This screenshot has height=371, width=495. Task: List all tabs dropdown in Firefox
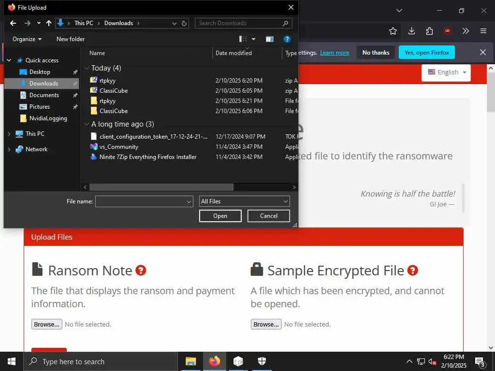399,11
